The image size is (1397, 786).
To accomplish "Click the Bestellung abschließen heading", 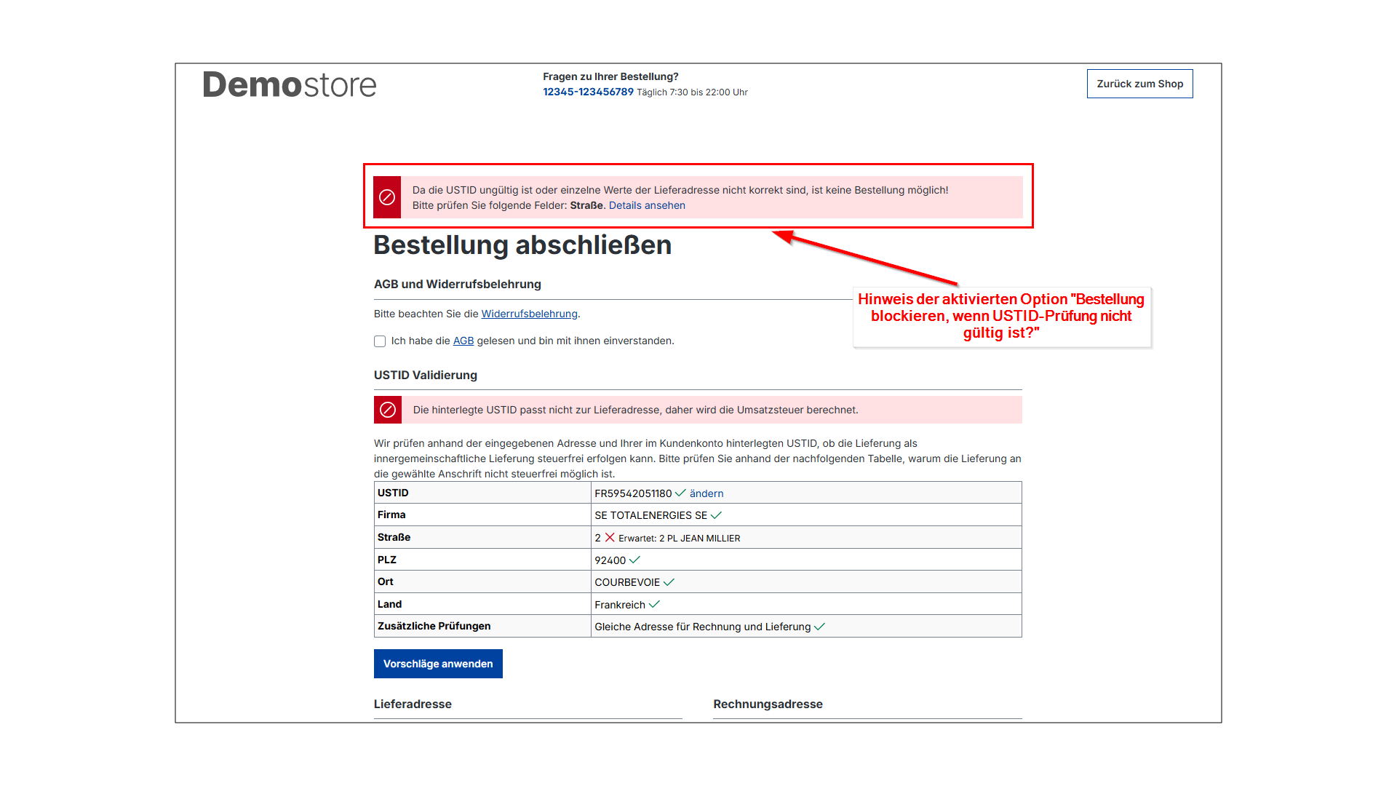I will pyautogui.click(x=522, y=245).
